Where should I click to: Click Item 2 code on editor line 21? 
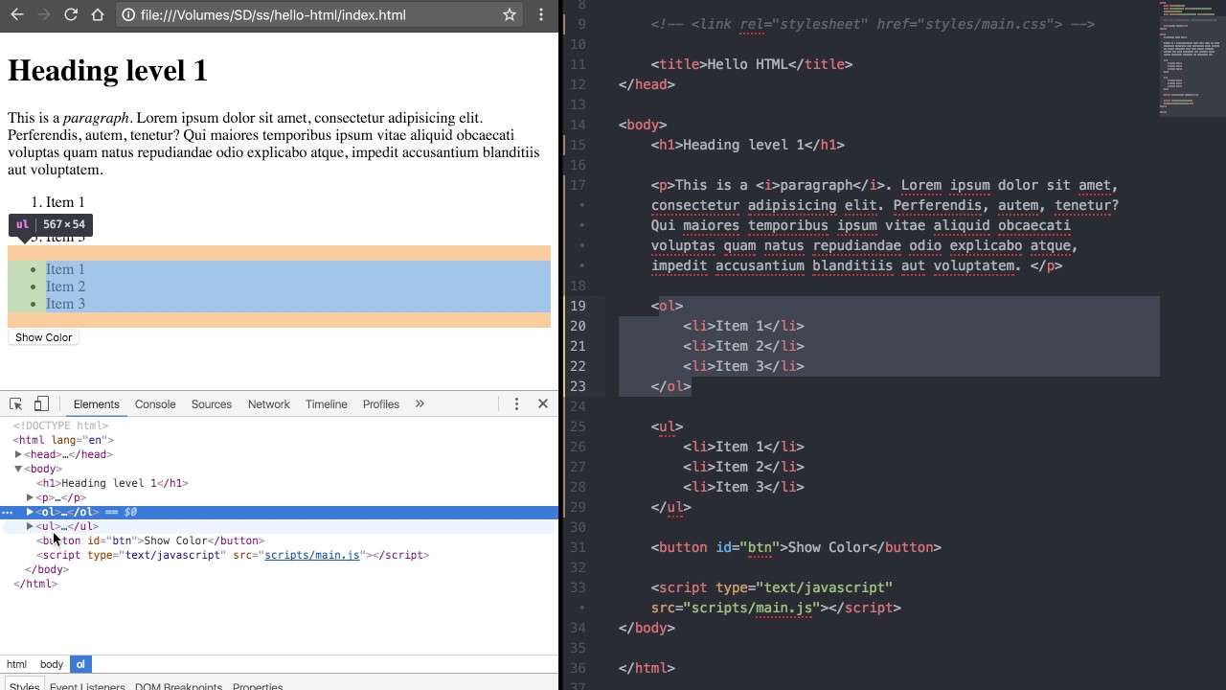click(744, 346)
